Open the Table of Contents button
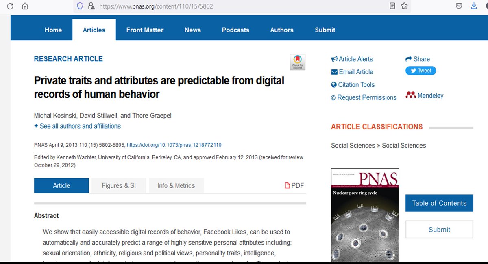Image resolution: width=488 pixels, height=264 pixels. (x=439, y=203)
